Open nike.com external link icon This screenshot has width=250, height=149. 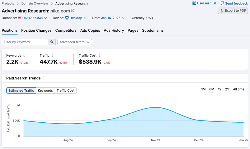(x=73, y=11)
